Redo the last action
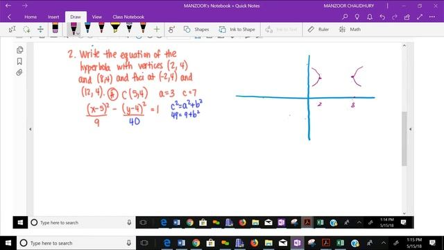444x250 pixels. click(395, 17)
